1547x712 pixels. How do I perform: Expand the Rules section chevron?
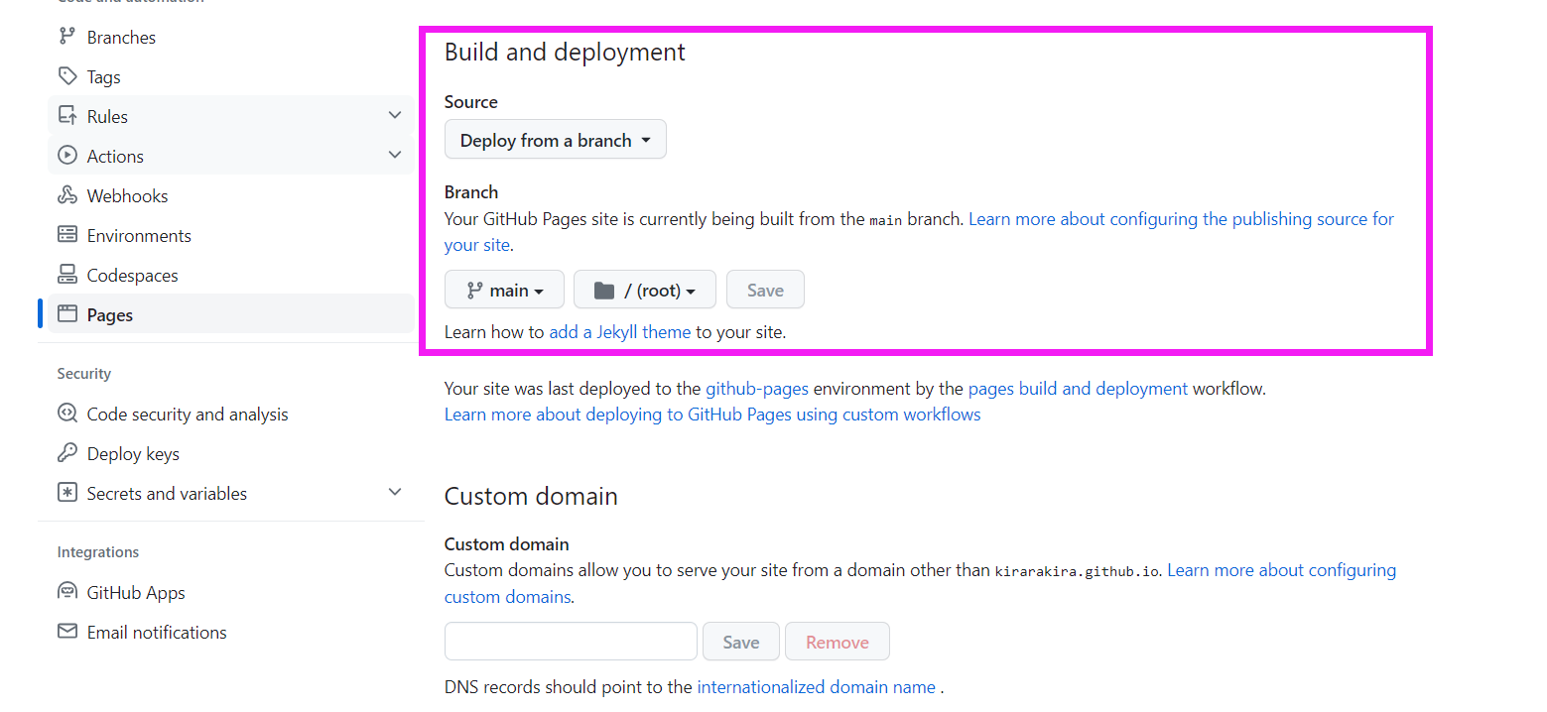coord(395,116)
